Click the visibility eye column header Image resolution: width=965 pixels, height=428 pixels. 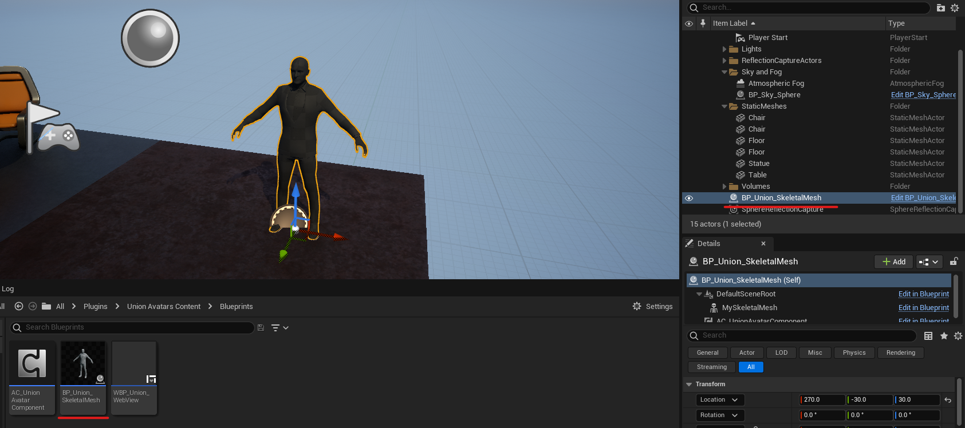point(689,23)
